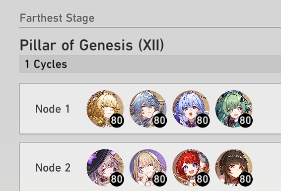
Task: Select the green-haired girl avatar in Node 1
Action: click(x=234, y=109)
